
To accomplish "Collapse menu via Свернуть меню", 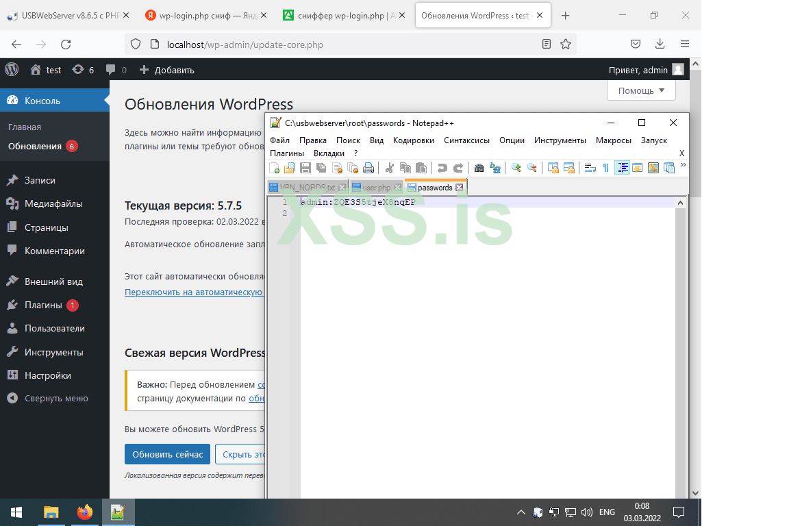I will click(56, 398).
